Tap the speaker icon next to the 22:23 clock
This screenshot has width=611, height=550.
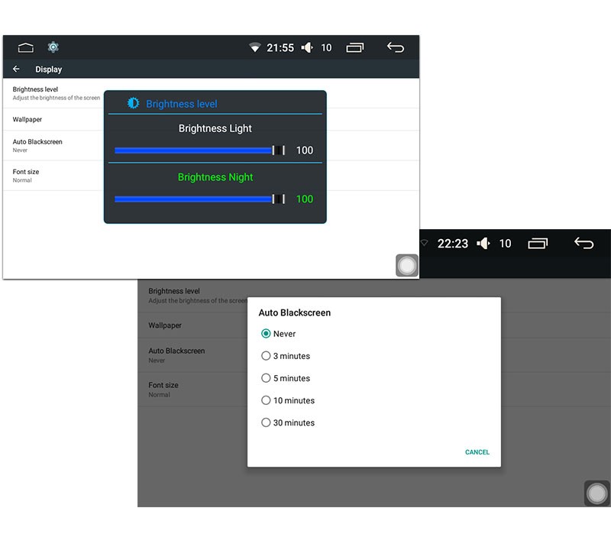click(483, 244)
